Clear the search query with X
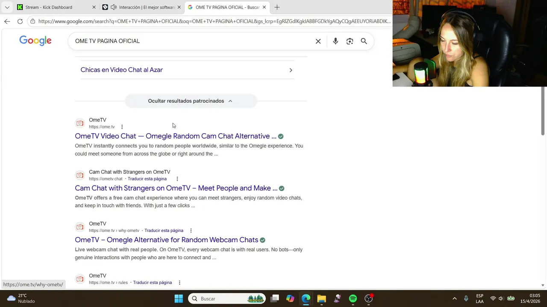This screenshot has height=307, width=547. (x=318, y=41)
